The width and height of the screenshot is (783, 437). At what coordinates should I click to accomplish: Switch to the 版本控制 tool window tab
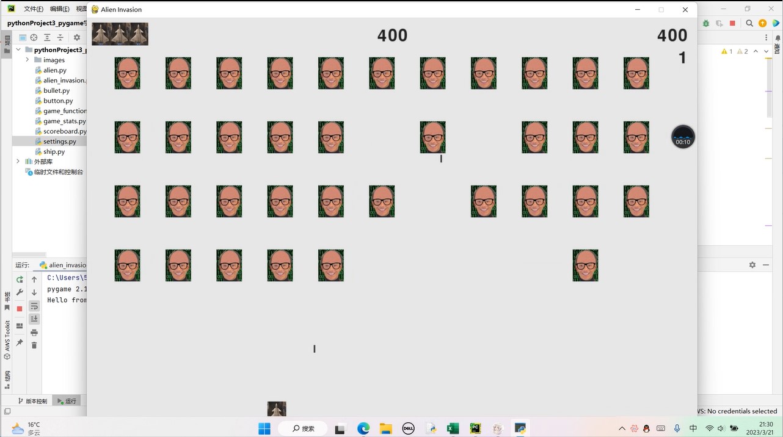pyautogui.click(x=32, y=401)
